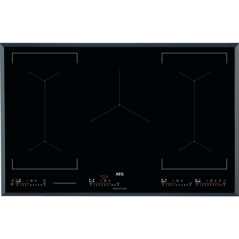Tap 0 to turn off the center zone
The height and width of the screenshot is (239, 239).
(x=91, y=185)
